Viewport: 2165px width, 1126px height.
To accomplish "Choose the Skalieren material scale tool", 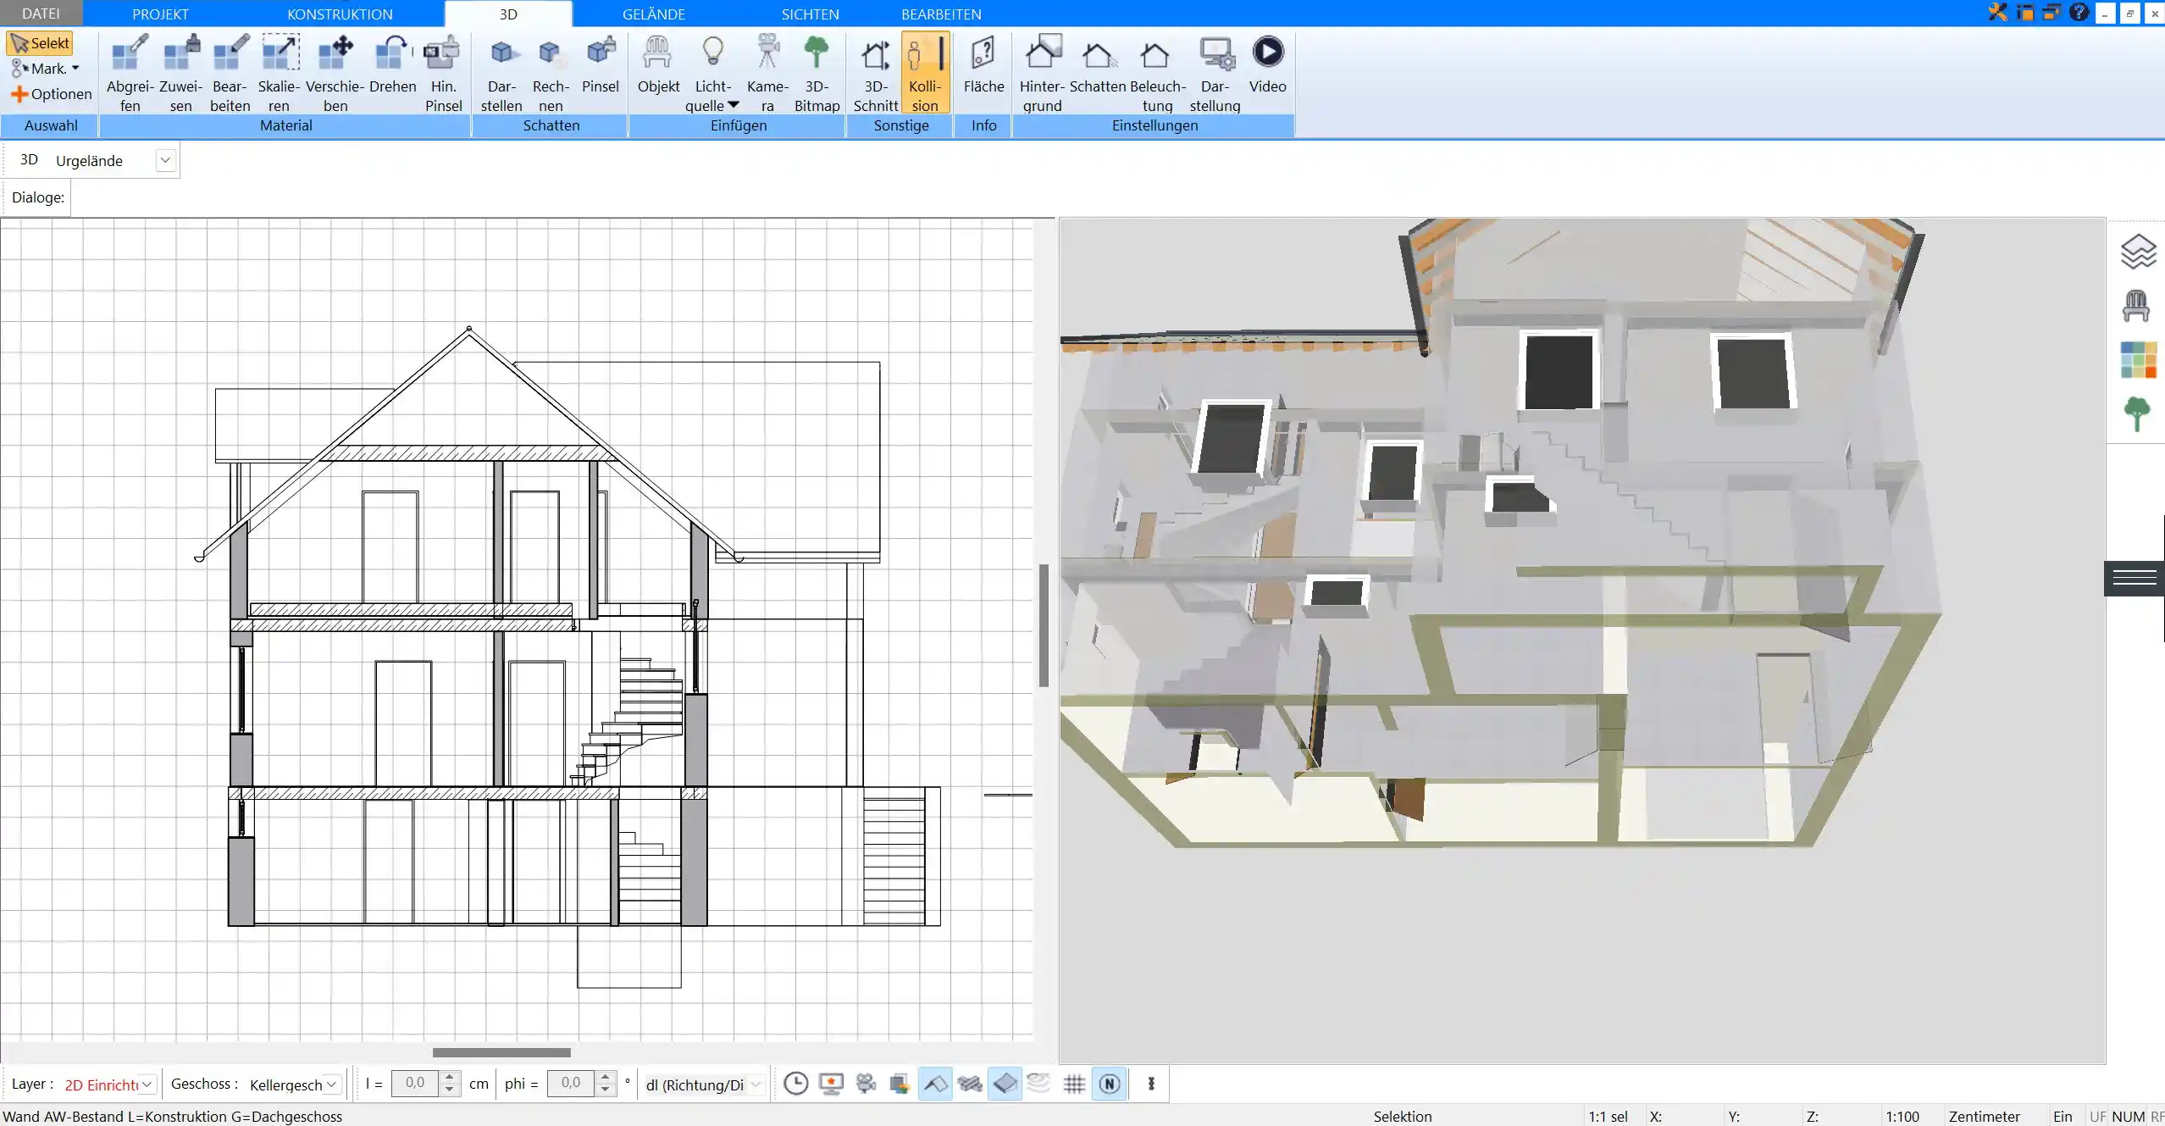I will pyautogui.click(x=279, y=73).
